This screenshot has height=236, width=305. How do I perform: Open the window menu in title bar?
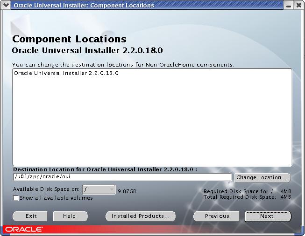[6, 6]
